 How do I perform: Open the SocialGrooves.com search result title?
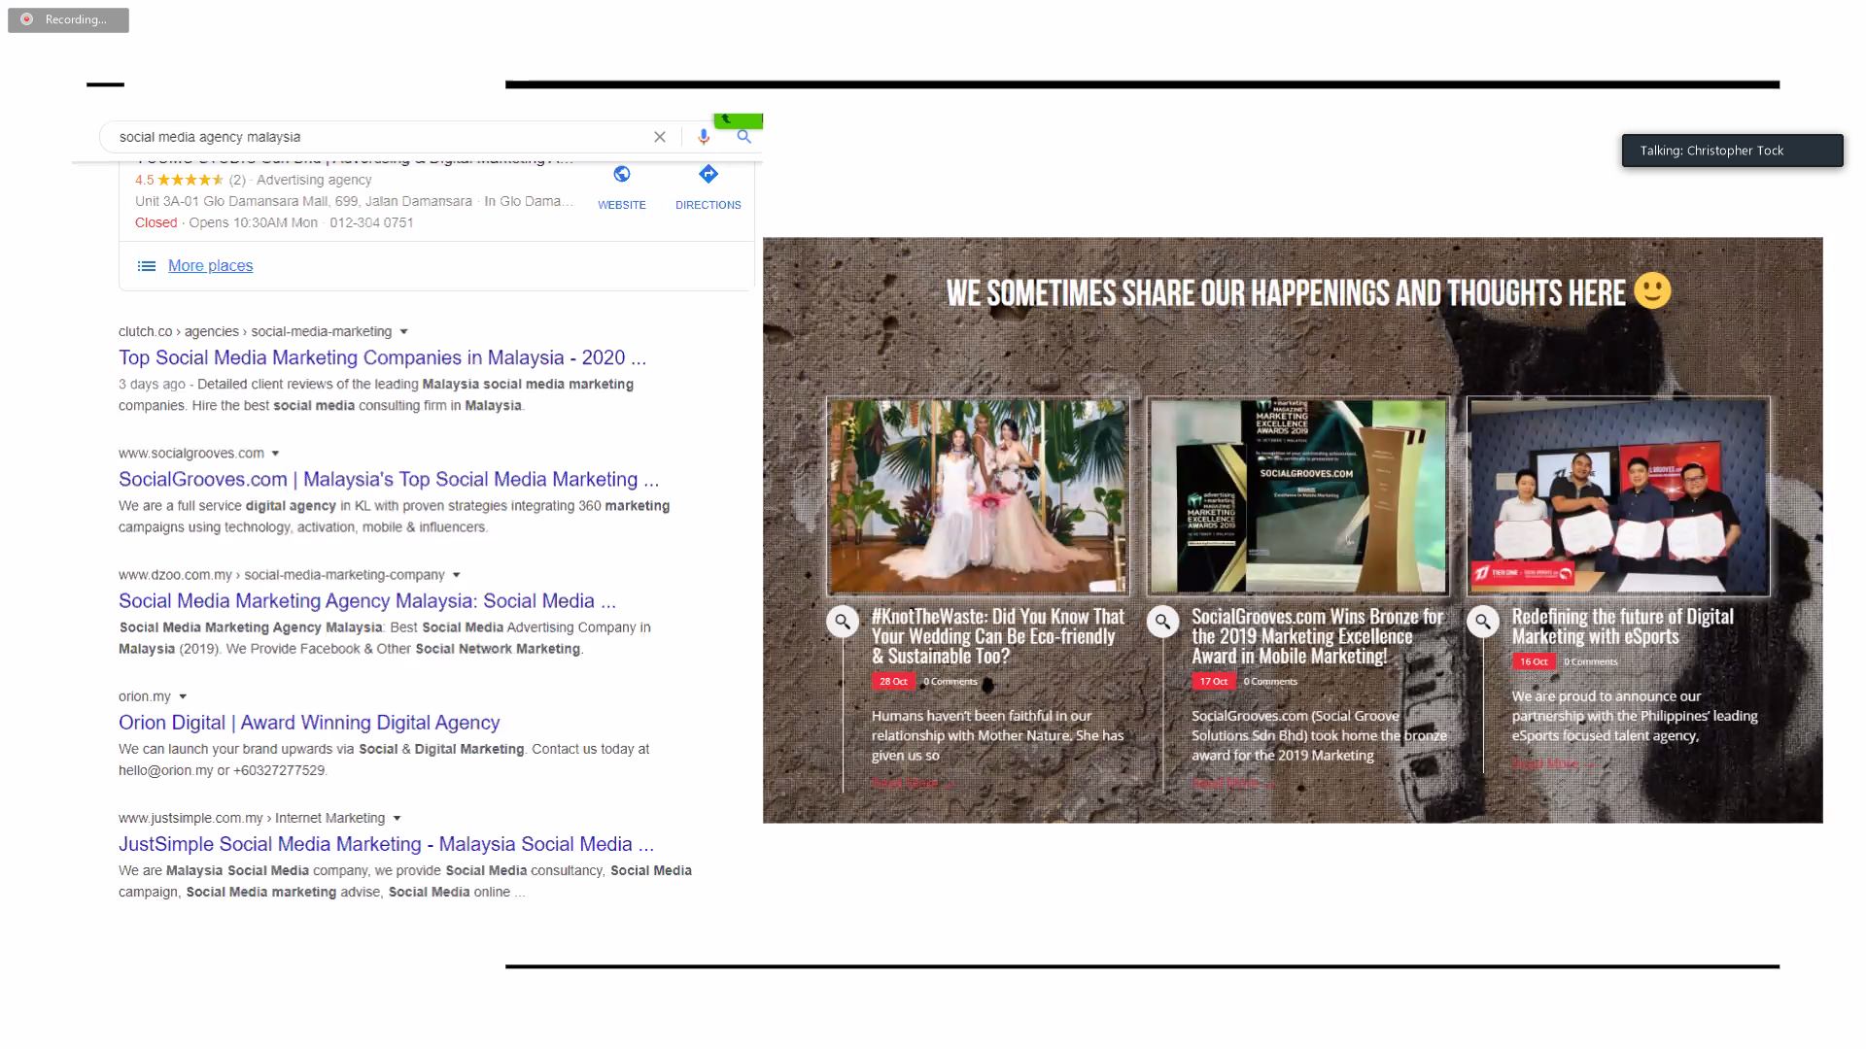point(389,479)
